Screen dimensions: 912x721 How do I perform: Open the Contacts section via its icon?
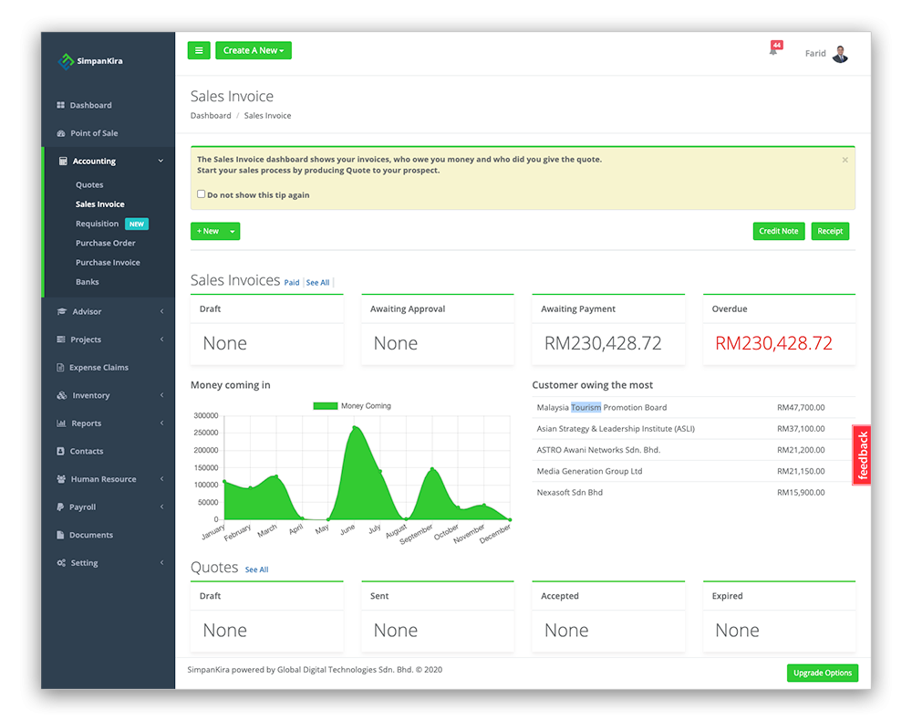click(x=60, y=451)
